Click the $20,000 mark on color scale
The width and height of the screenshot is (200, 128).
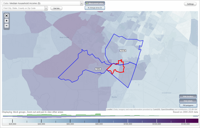click(12, 121)
